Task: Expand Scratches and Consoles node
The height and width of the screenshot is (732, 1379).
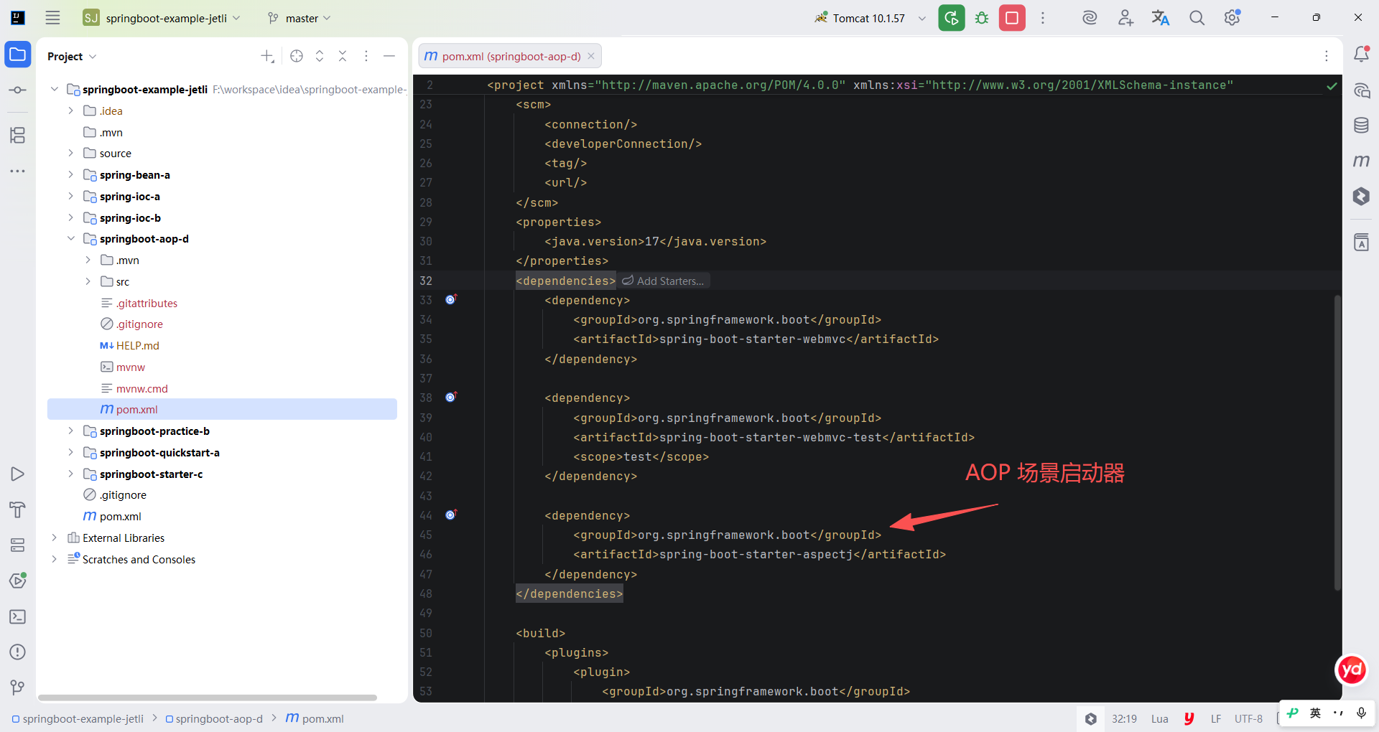Action: click(x=54, y=559)
